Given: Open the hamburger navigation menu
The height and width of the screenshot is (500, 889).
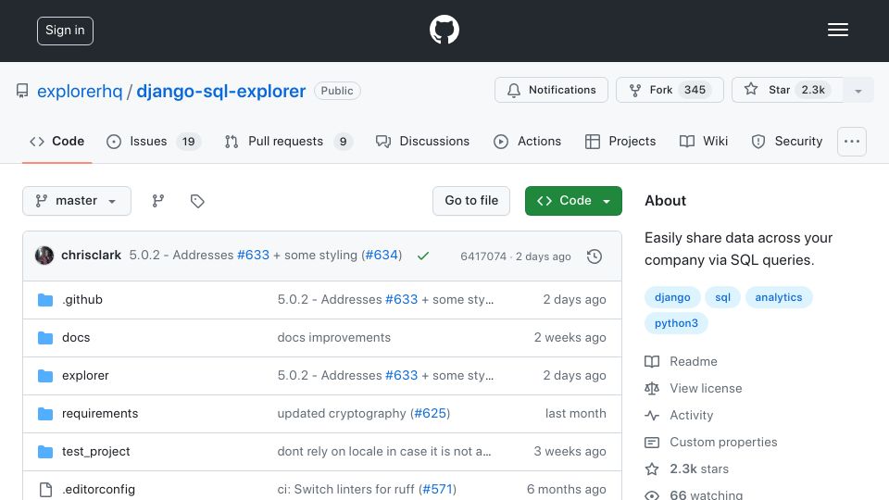Looking at the screenshot, I should pyautogui.click(x=837, y=30).
